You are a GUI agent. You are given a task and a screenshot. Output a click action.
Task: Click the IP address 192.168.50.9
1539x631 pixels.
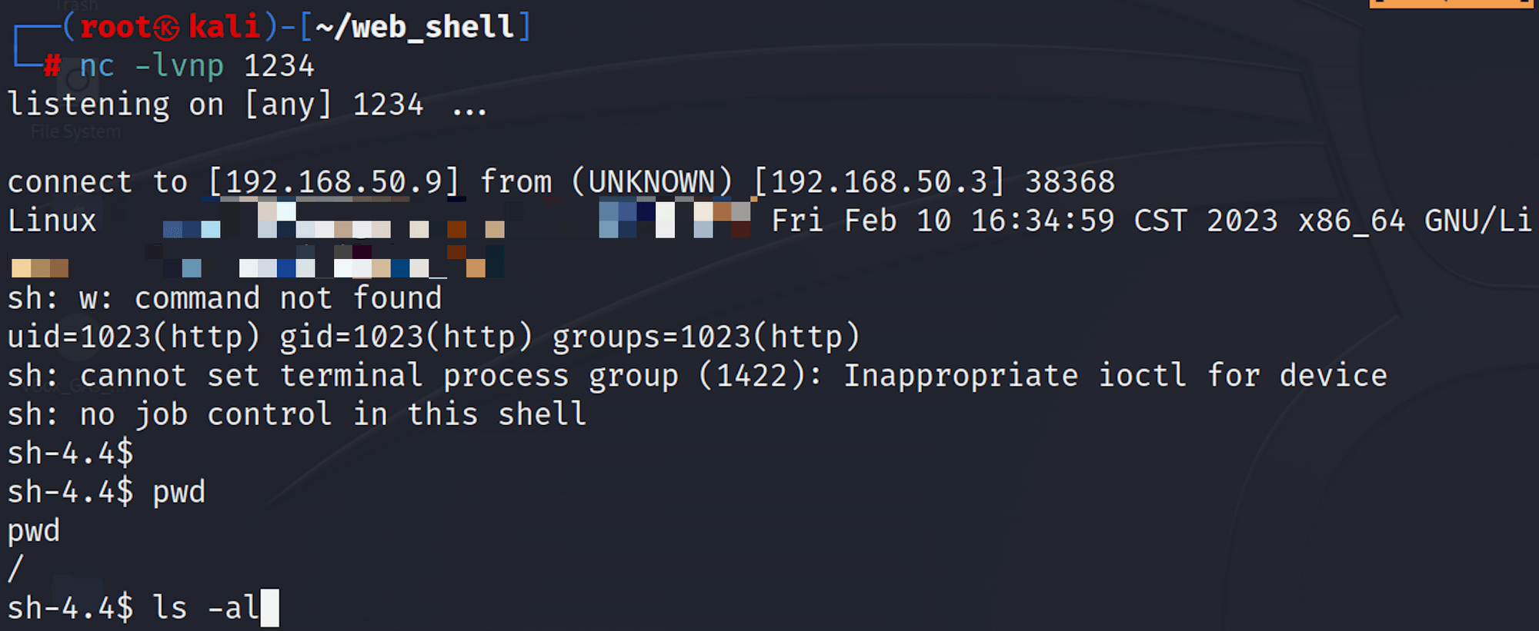[x=333, y=182]
